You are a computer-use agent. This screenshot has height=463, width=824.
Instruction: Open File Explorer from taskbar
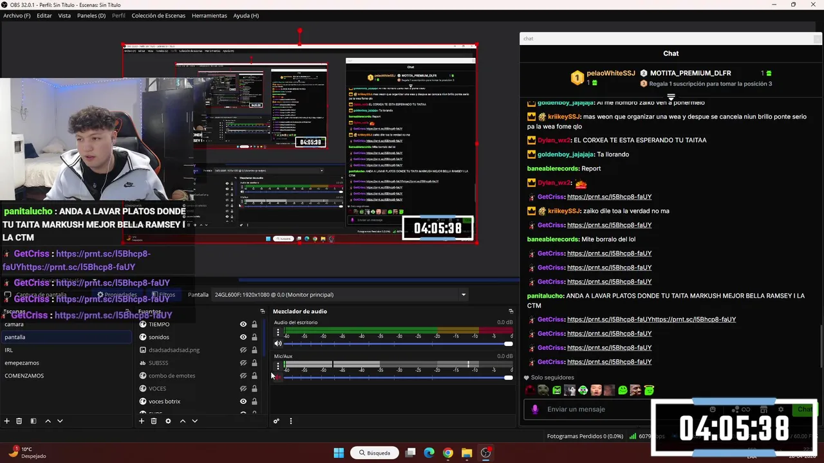(467, 453)
